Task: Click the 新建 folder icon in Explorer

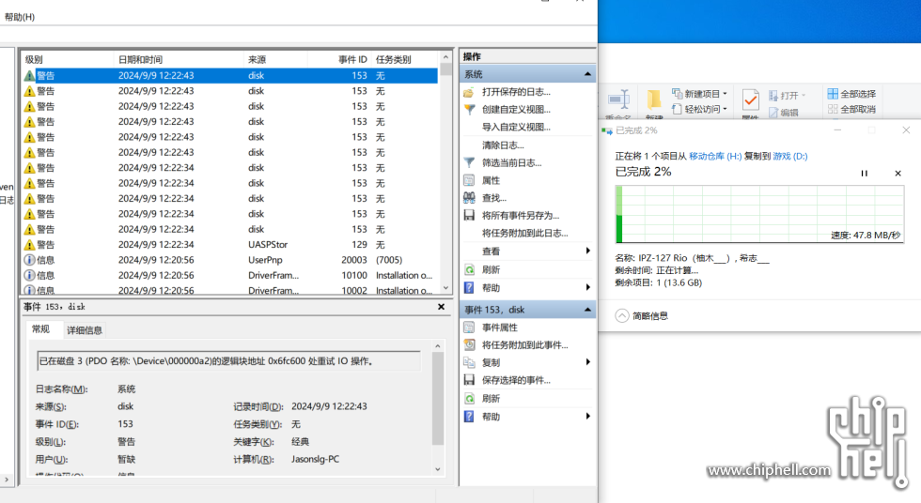Action: click(654, 99)
